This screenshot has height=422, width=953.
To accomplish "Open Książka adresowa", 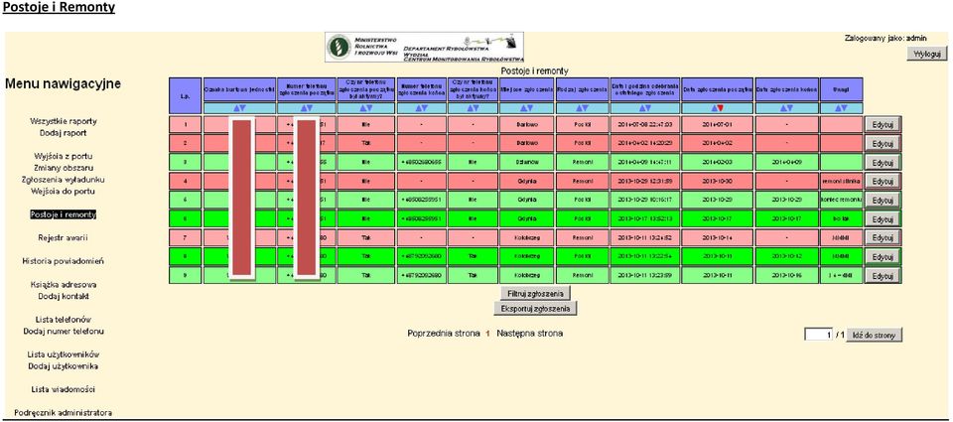I will tap(64, 285).
